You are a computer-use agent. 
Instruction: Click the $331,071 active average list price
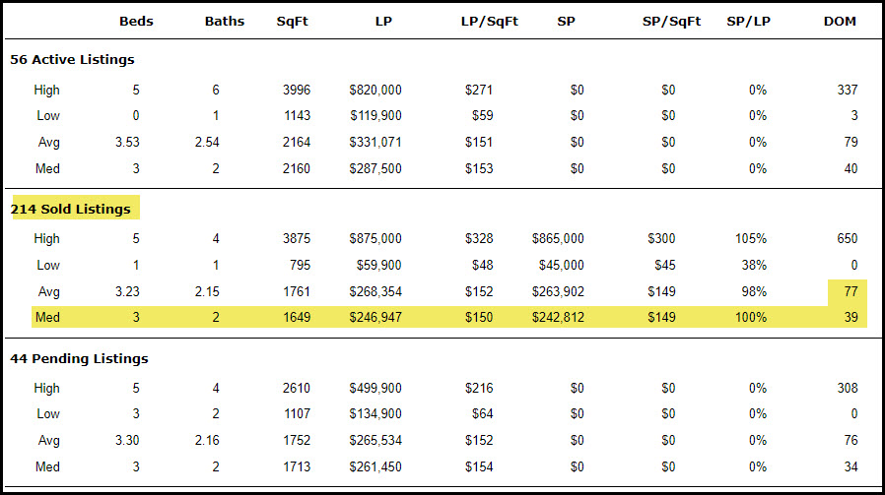tap(374, 143)
